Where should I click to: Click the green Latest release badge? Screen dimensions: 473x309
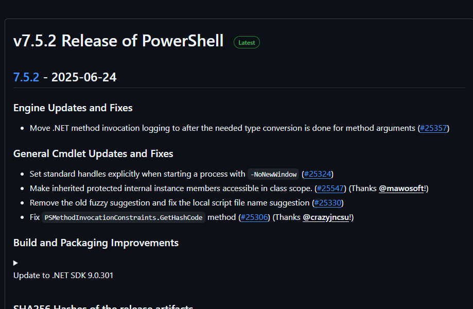point(247,43)
